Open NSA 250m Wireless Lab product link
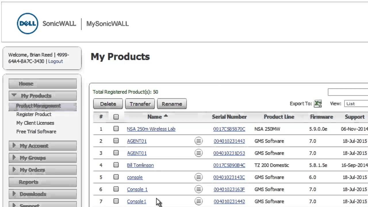Viewport: 368px width, 207px height. [151, 129]
